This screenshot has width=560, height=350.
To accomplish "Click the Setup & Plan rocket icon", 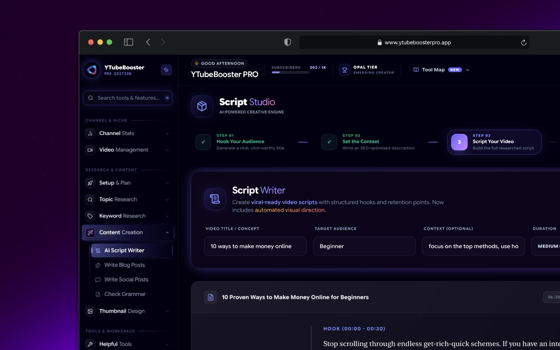I will coord(90,183).
